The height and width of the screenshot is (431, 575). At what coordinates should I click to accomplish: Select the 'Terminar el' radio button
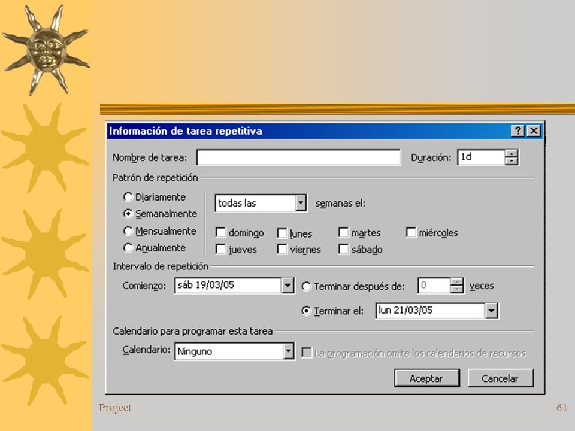coord(306,311)
